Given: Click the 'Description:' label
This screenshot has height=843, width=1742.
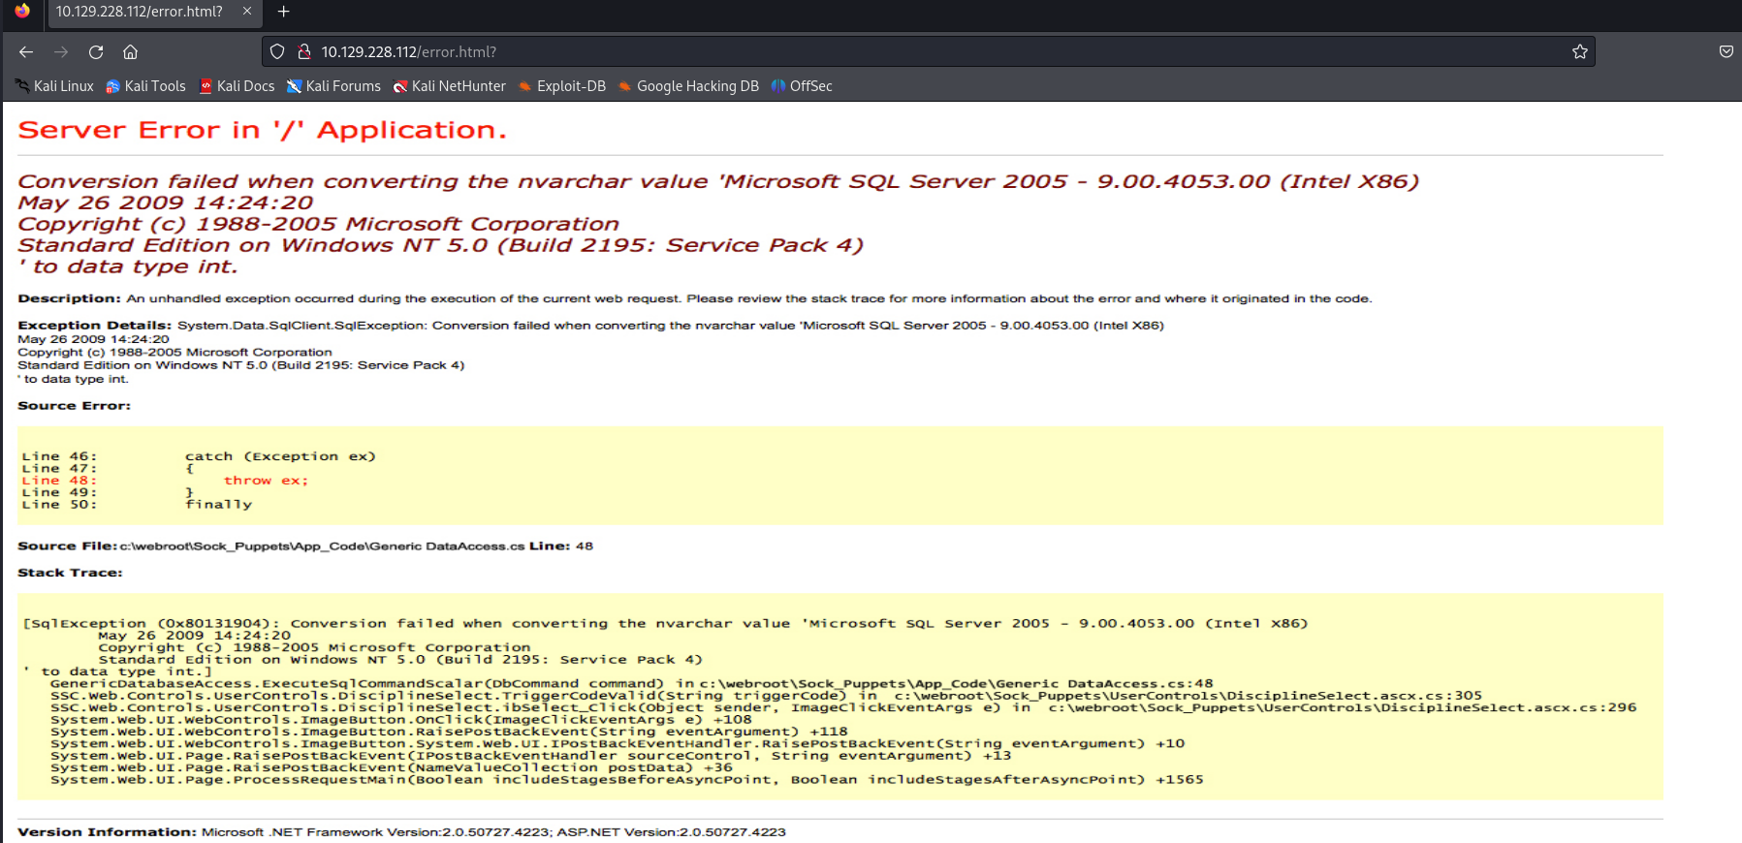Looking at the screenshot, I should 69,298.
